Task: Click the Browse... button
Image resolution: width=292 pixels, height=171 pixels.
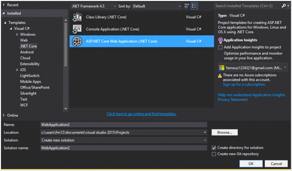Action: coord(224,133)
